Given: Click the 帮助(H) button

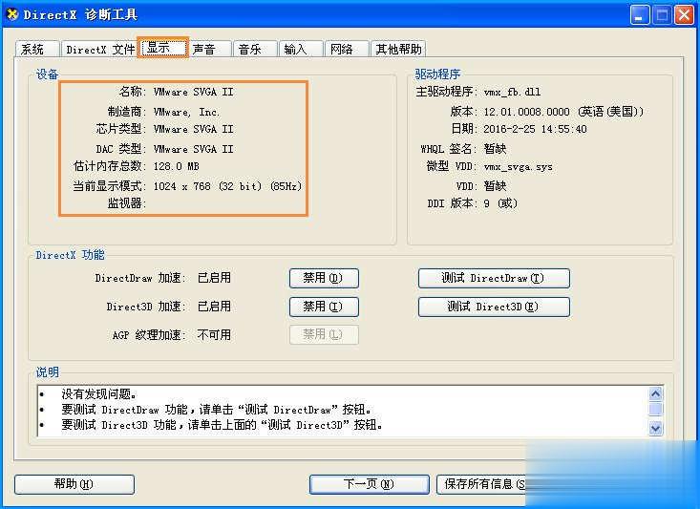Looking at the screenshot, I should coord(74,484).
